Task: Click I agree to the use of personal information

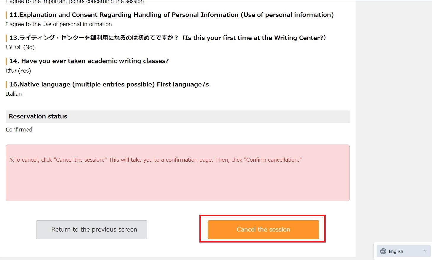Action: pyautogui.click(x=59, y=24)
